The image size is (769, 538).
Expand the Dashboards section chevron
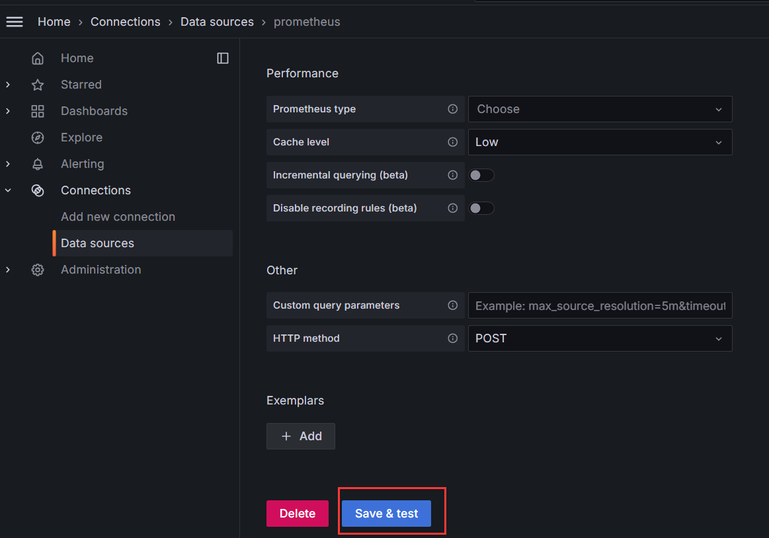tap(8, 111)
